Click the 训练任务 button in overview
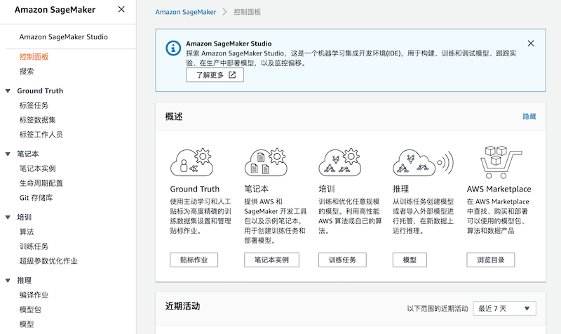The height and width of the screenshot is (334, 561). 342,260
